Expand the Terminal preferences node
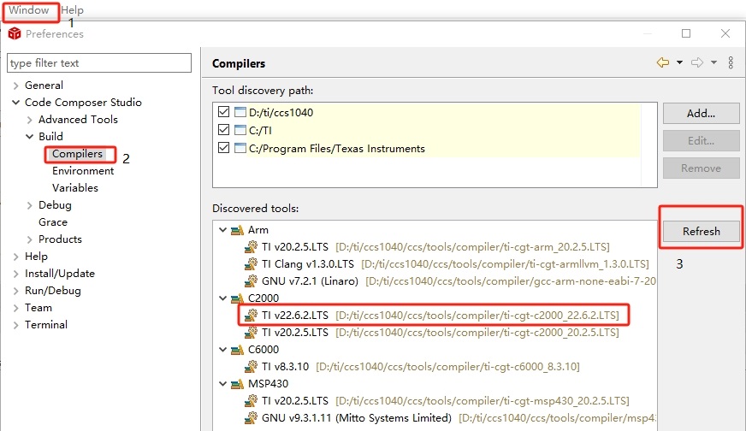This screenshot has height=431, width=746. [x=15, y=325]
